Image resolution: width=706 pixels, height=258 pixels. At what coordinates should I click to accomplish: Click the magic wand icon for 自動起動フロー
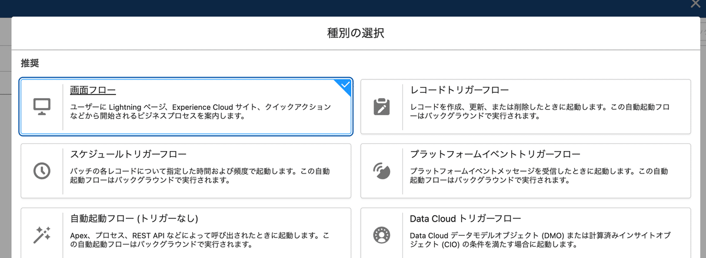pos(42,234)
